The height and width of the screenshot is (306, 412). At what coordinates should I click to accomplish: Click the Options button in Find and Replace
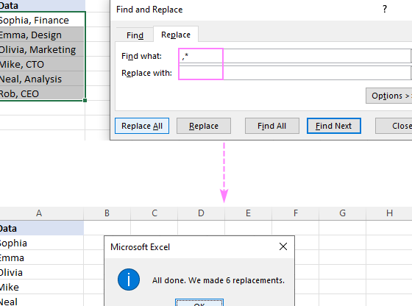point(389,96)
